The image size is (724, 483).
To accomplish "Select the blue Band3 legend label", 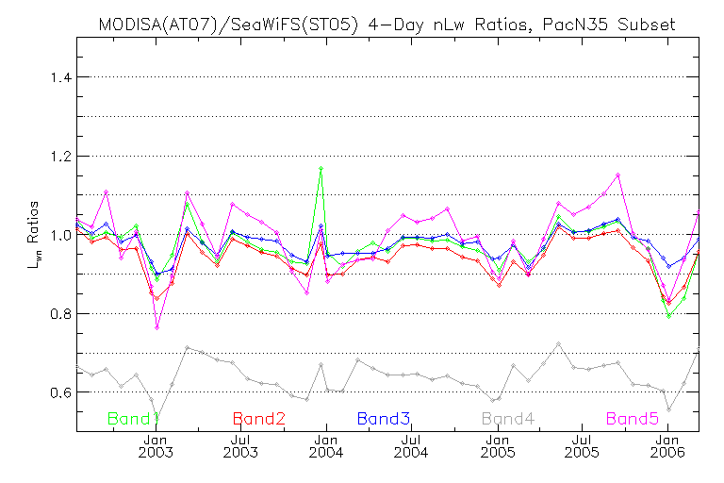I will [x=384, y=419].
